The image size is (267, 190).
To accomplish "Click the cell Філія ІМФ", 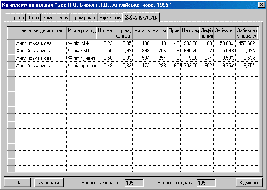I will (81, 43).
